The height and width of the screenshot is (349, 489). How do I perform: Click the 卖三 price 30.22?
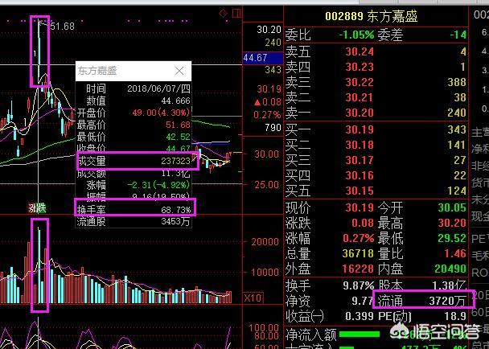point(360,82)
